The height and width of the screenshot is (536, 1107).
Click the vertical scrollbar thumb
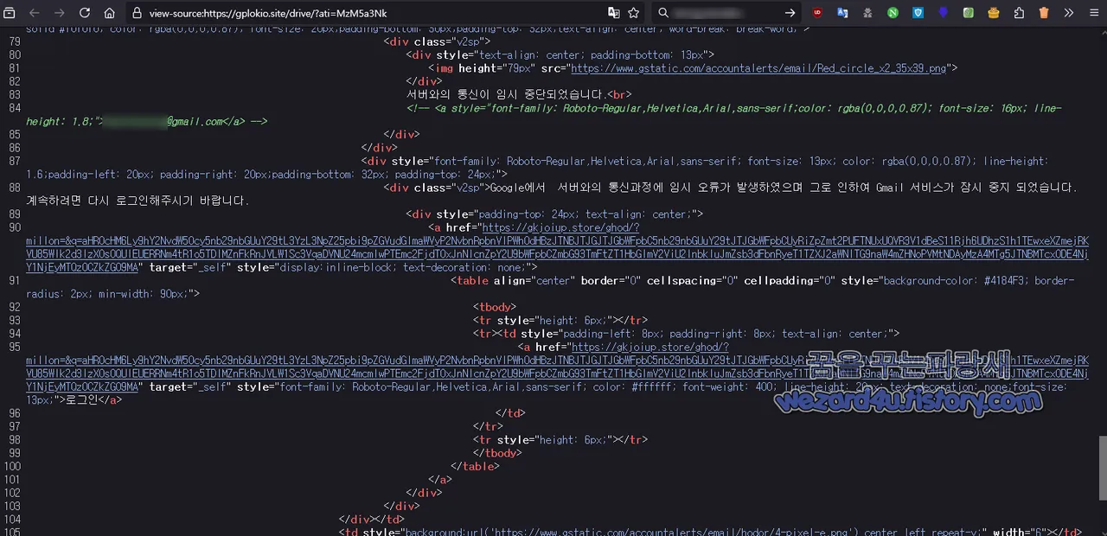pos(1102,468)
